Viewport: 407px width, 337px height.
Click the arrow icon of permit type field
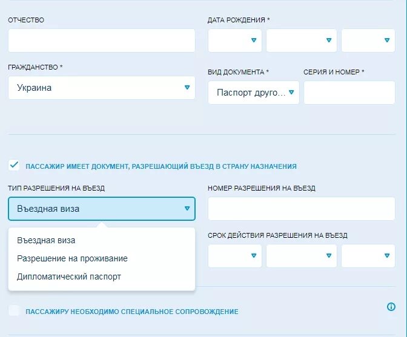click(x=187, y=208)
